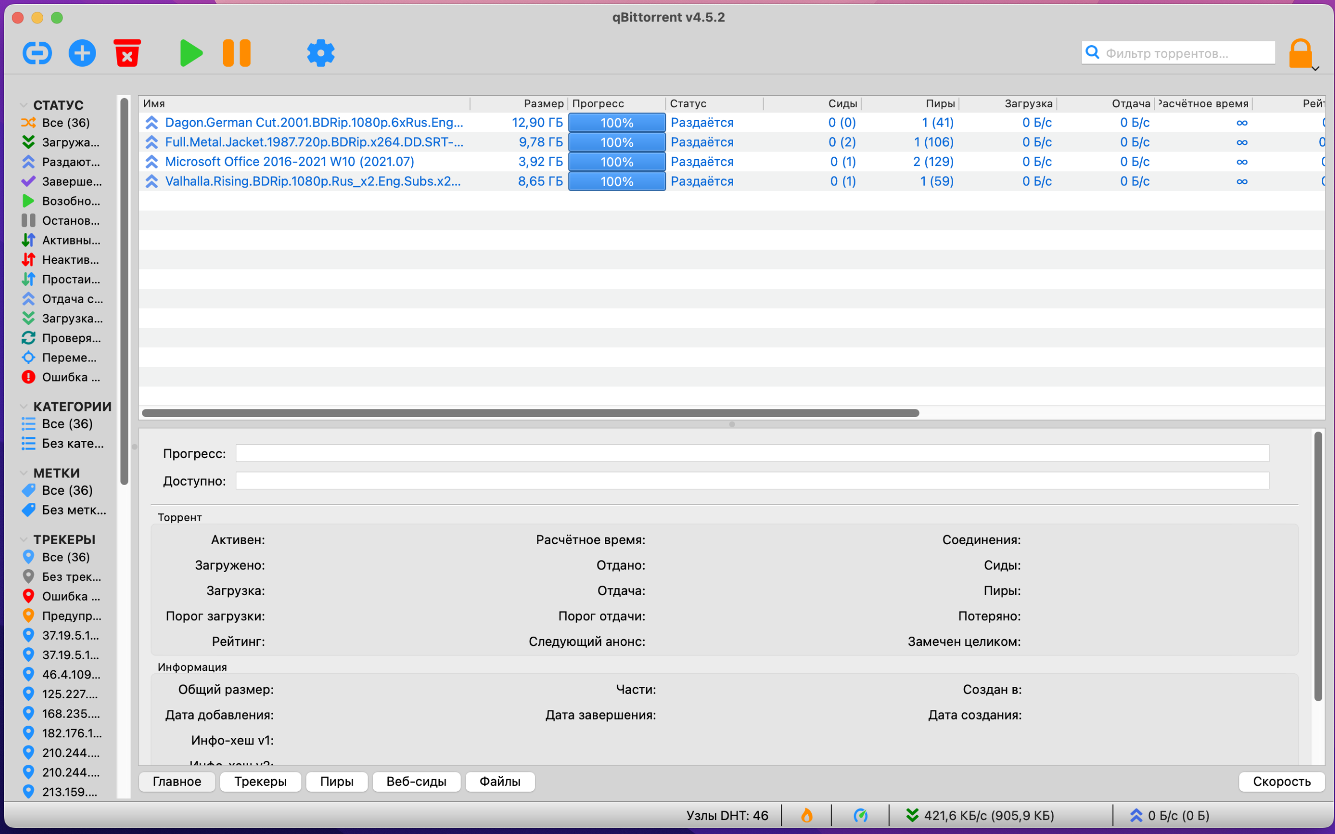Switch to the Трекеры tab
The width and height of the screenshot is (1335, 834).
260,782
